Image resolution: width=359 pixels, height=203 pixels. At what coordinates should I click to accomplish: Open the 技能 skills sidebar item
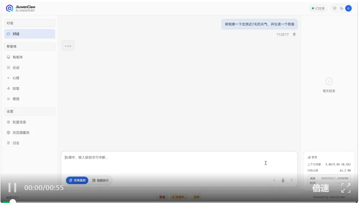point(29,88)
